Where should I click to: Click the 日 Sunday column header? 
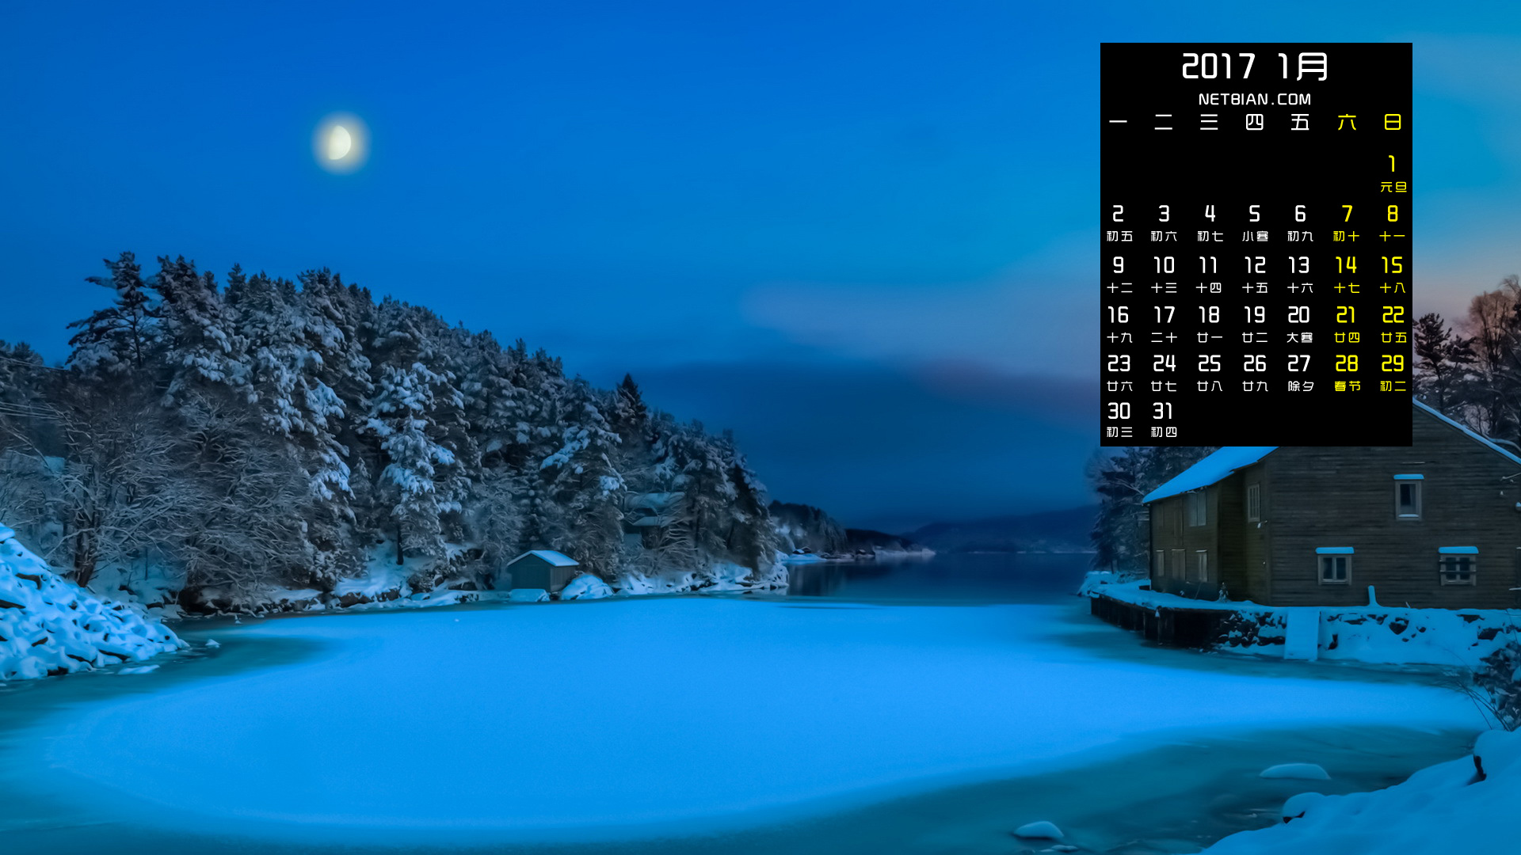[x=1392, y=123]
